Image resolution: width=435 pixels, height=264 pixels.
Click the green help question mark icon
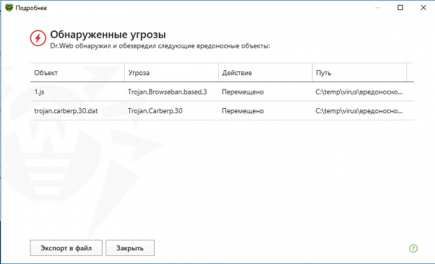tap(413, 248)
